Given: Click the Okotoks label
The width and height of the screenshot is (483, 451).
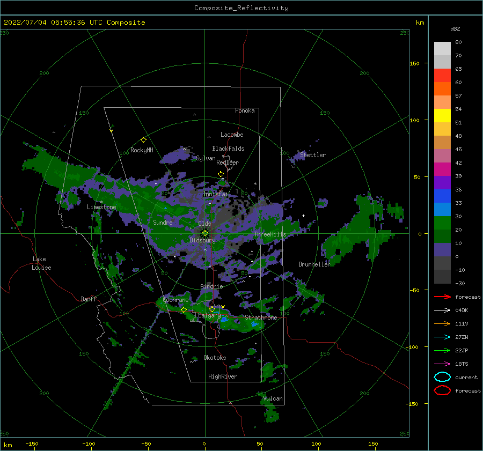Looking at the screenshot, I should (x=215, y=357).
